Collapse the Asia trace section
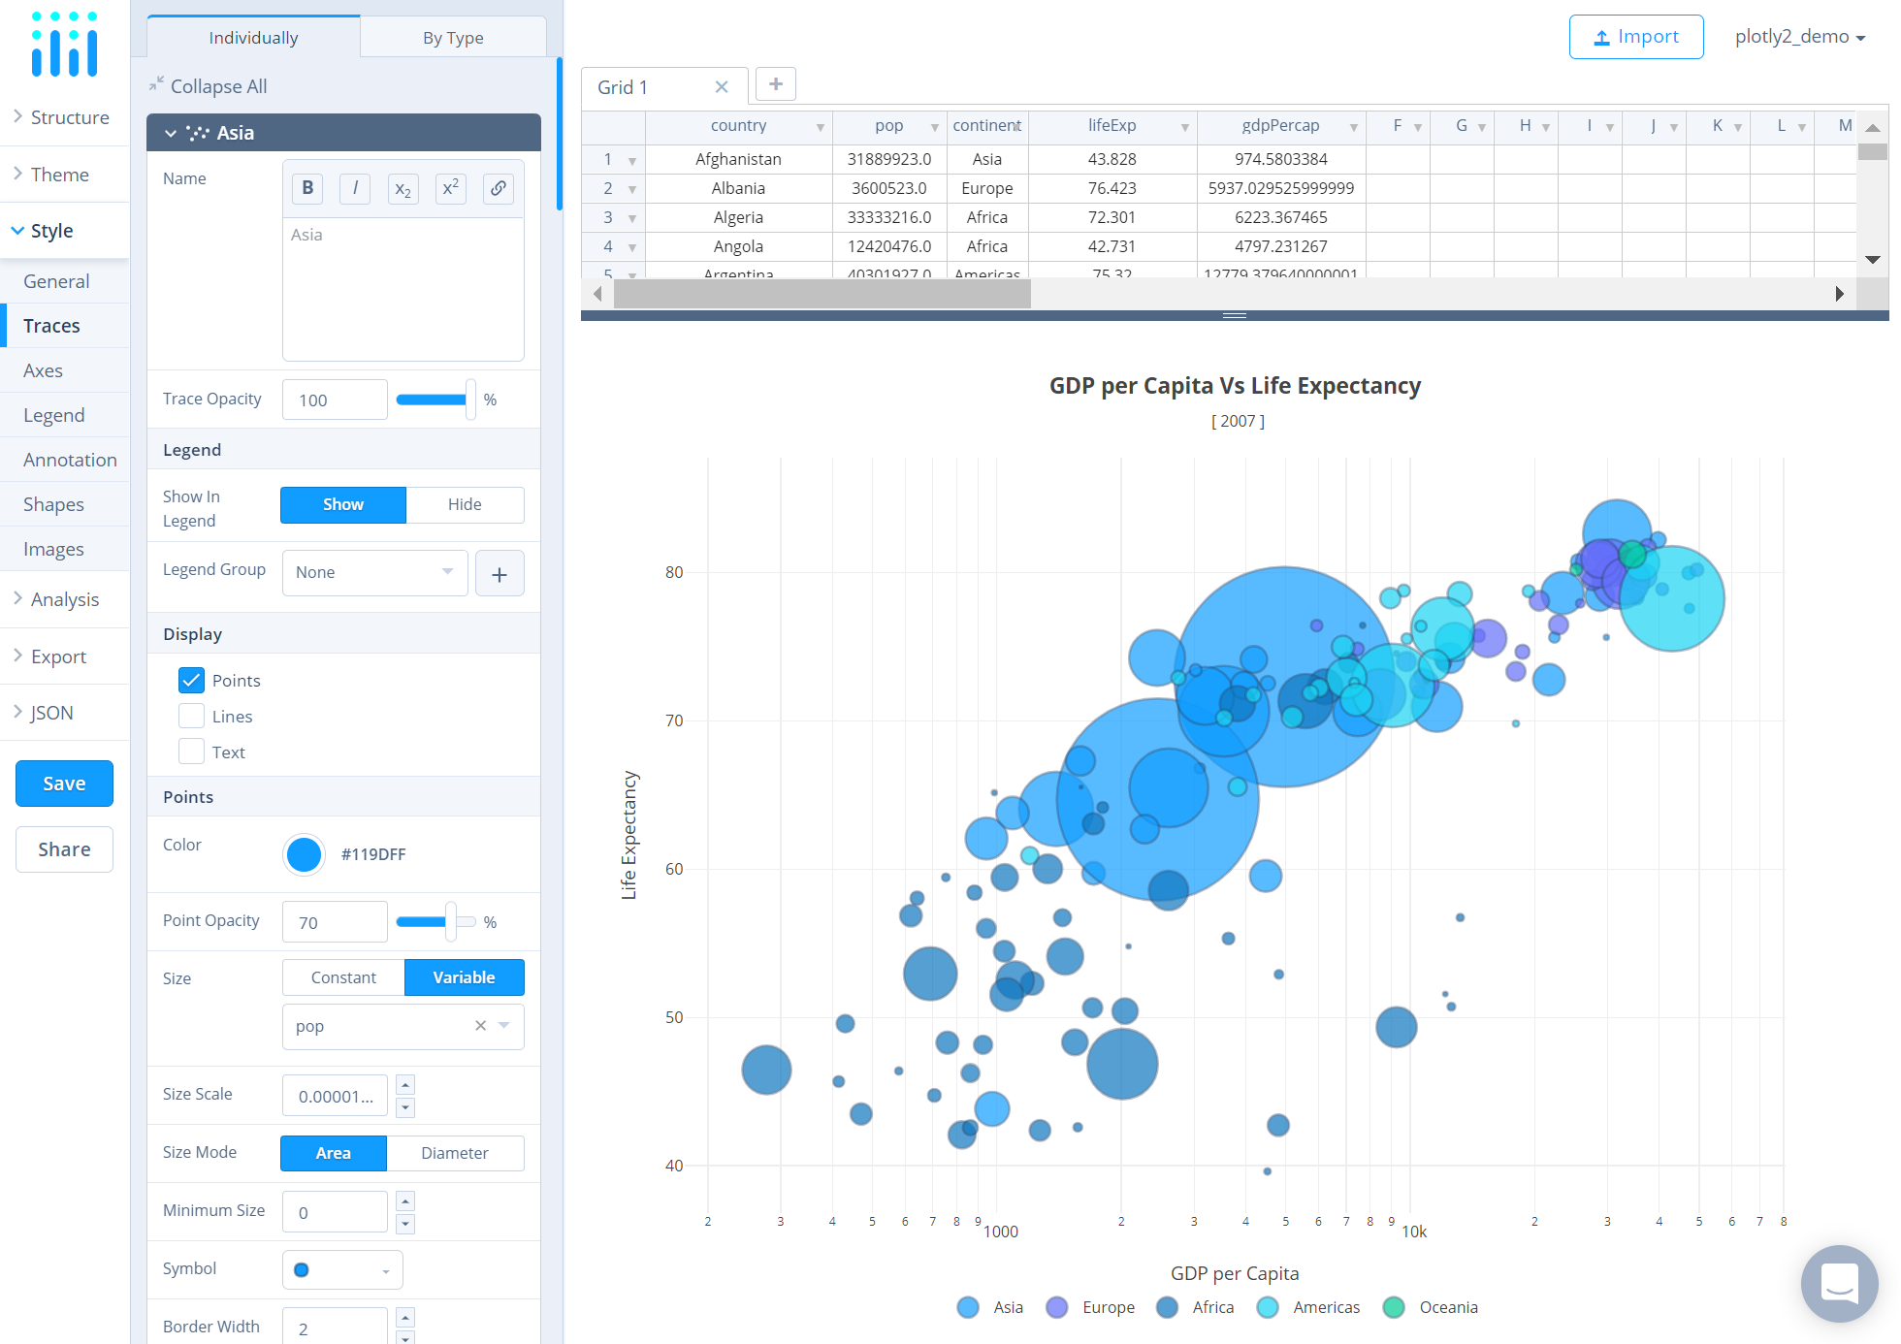Screen dimensions: 1901x1344 [x=171, y=134]
